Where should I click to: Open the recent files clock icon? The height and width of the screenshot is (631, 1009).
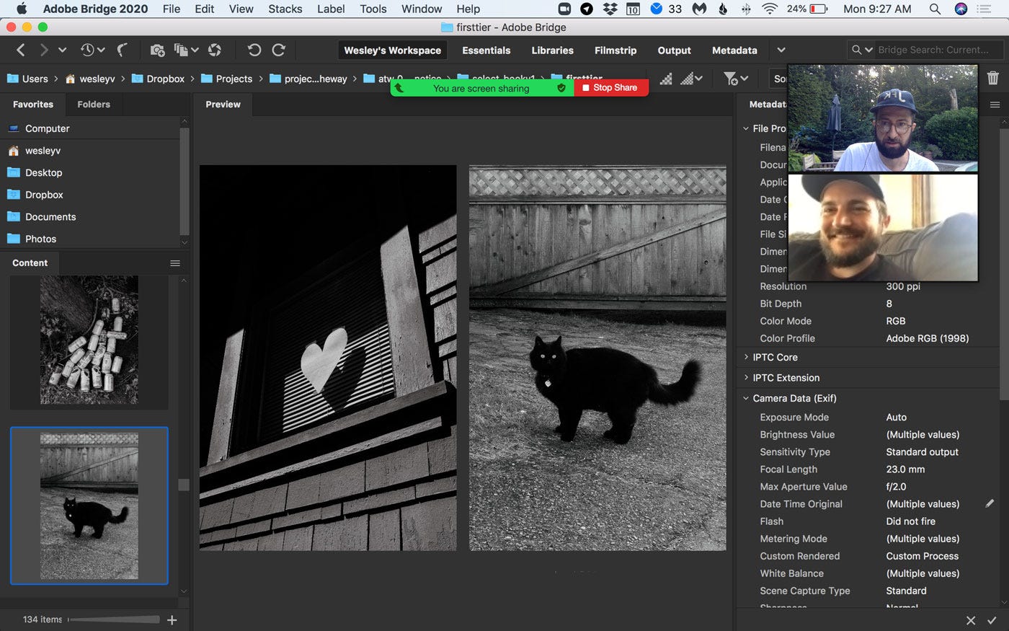point(88,50)
